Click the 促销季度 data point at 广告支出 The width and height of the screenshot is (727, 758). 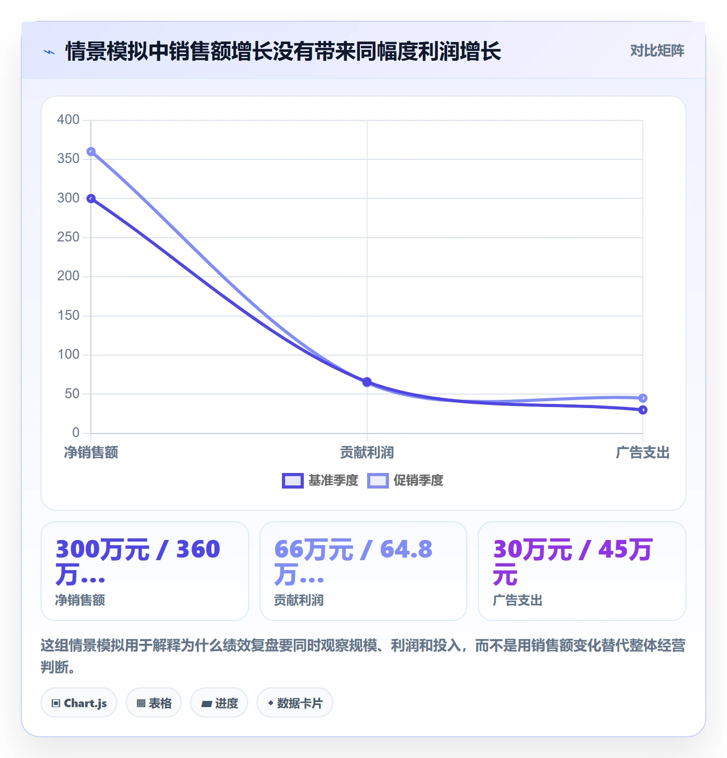[x=643, y=398]
